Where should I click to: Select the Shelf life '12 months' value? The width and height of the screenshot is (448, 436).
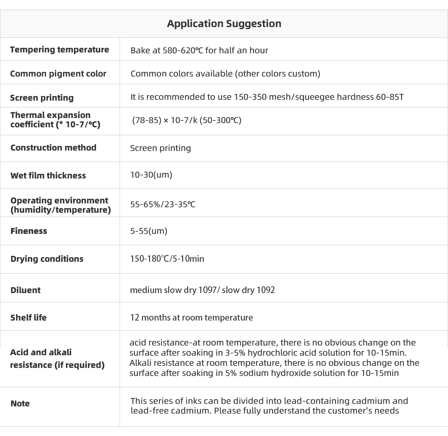point(191,318)
